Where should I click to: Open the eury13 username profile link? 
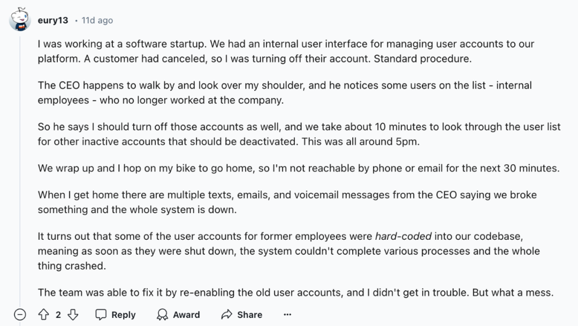click(52, 20)
